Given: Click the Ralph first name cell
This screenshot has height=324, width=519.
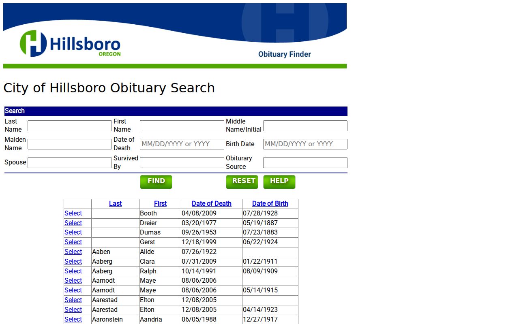Looking at the screenshot, I should coord(160,271).
